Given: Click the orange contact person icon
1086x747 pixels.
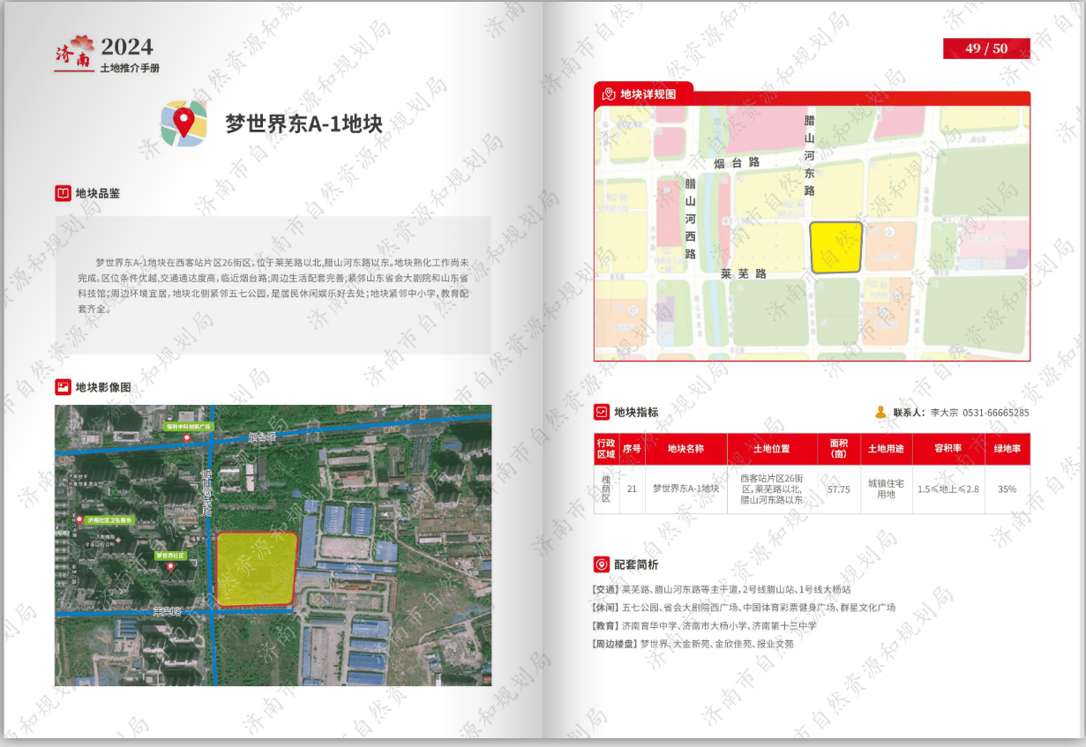Looking at the screenshot, I should (x=880, y=412).
